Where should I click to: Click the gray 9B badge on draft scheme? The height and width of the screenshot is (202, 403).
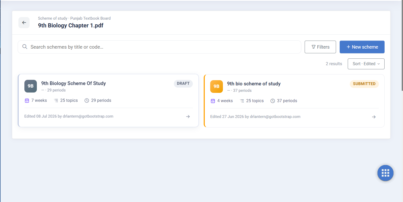click(31, 86)
